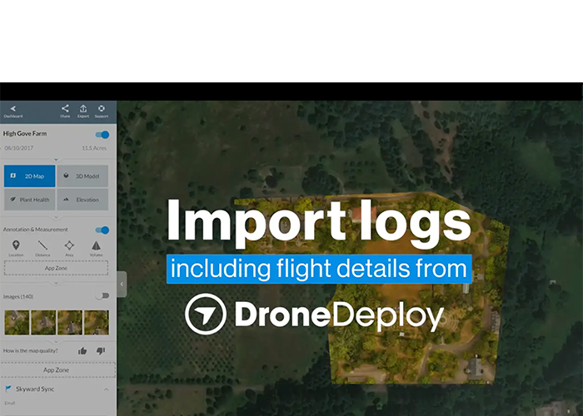
Task: Switch to the 3D Model view
Action: click(x=82, y=176)
